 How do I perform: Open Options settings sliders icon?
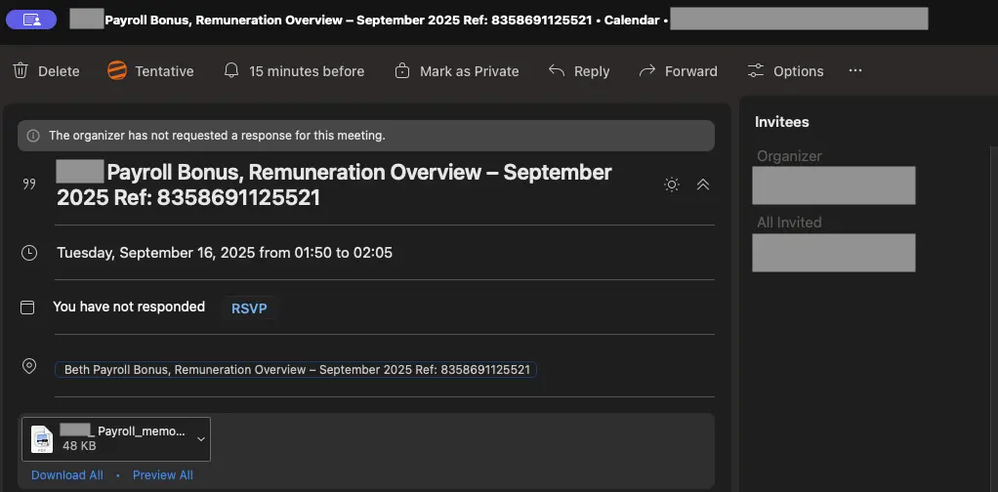[x=756, y=71]
